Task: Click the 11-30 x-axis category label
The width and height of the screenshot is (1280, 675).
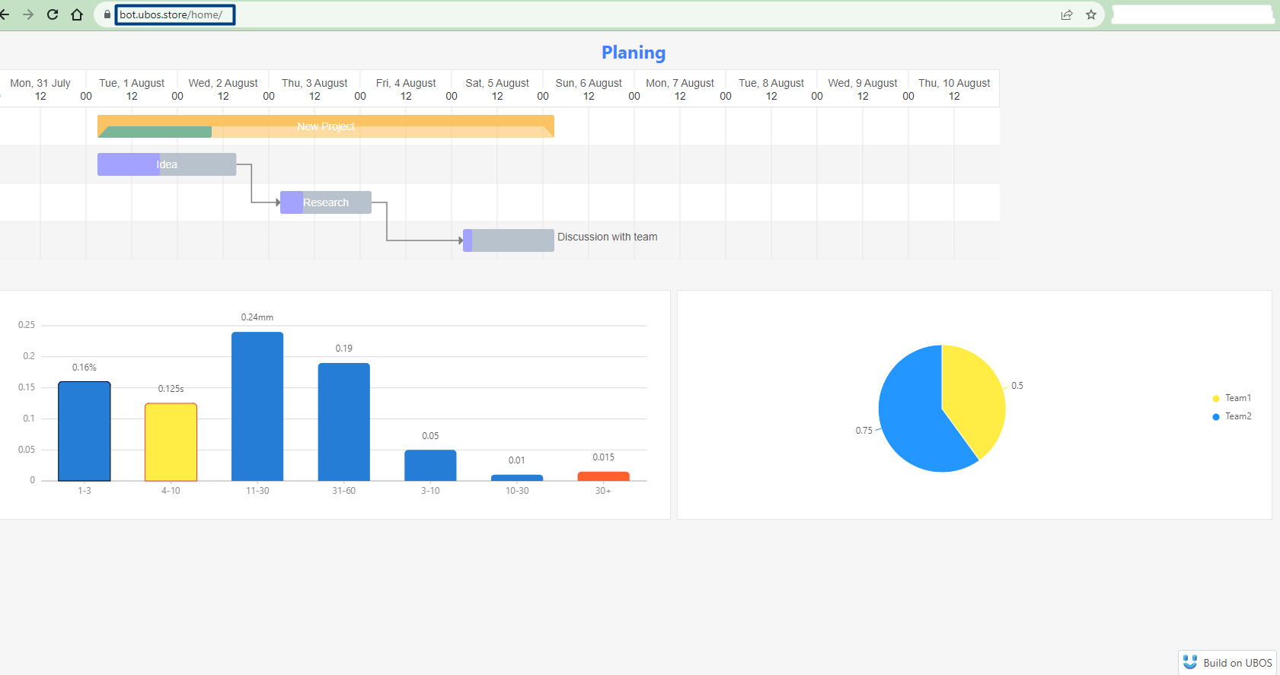Action: pyautogui.click(x=257, y=491)
